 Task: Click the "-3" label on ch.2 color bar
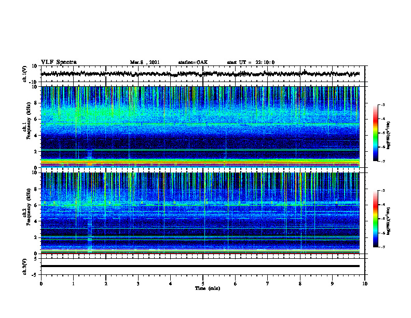point(383,191)
